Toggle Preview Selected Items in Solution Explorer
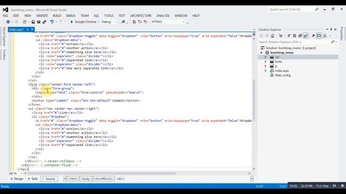The width and height of the screenshot is (346, 194). [x=319, y=36]
